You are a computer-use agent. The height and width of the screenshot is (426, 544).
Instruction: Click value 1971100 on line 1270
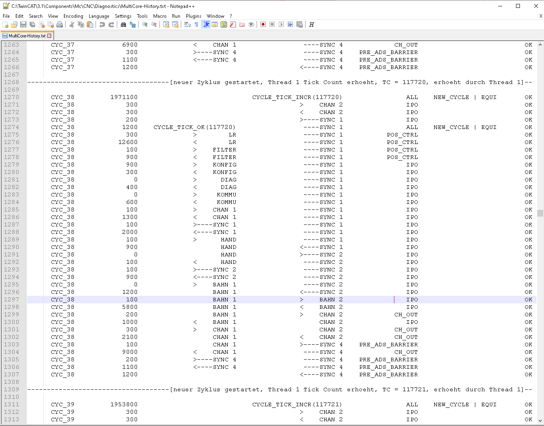(x=124, y=97)
